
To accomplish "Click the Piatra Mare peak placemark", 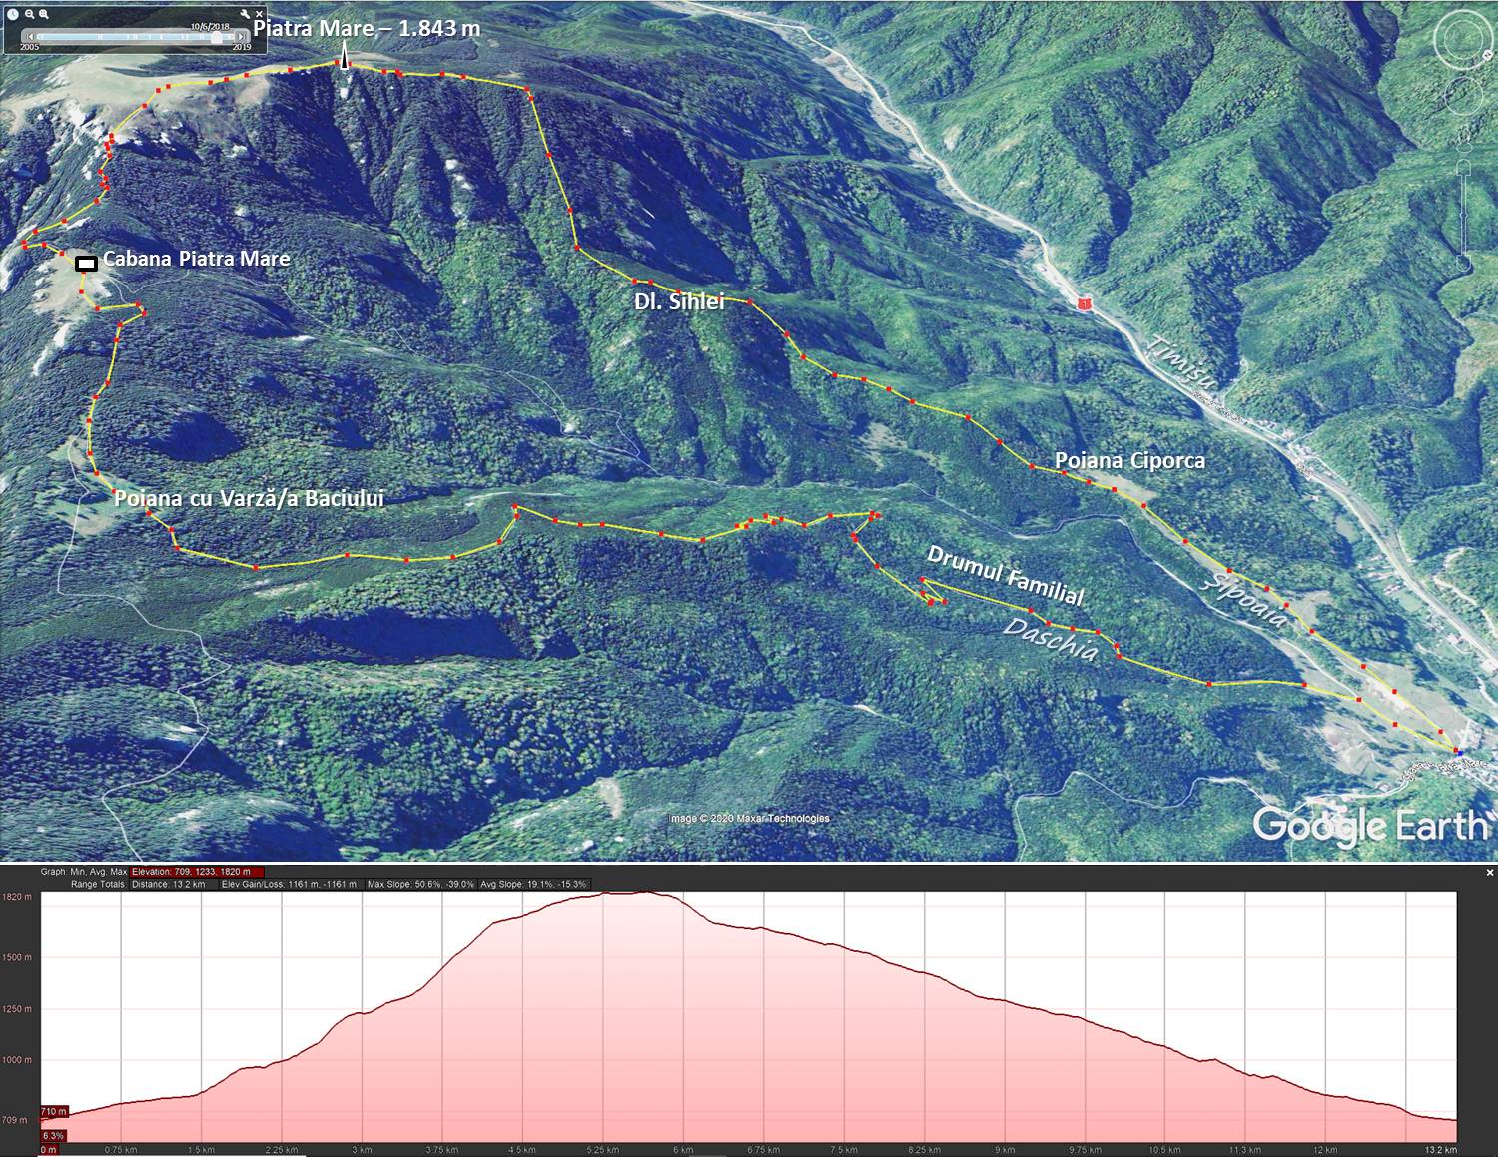I will point(345,62).
